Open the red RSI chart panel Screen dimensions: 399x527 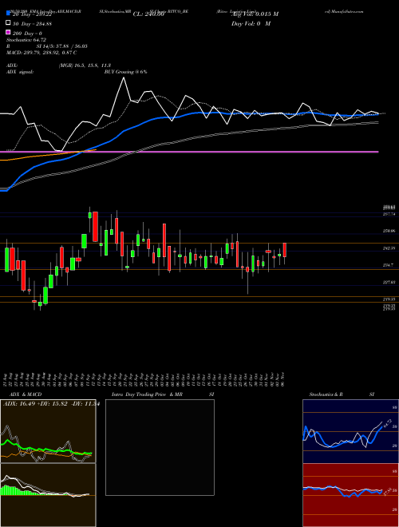coord(350,495)
